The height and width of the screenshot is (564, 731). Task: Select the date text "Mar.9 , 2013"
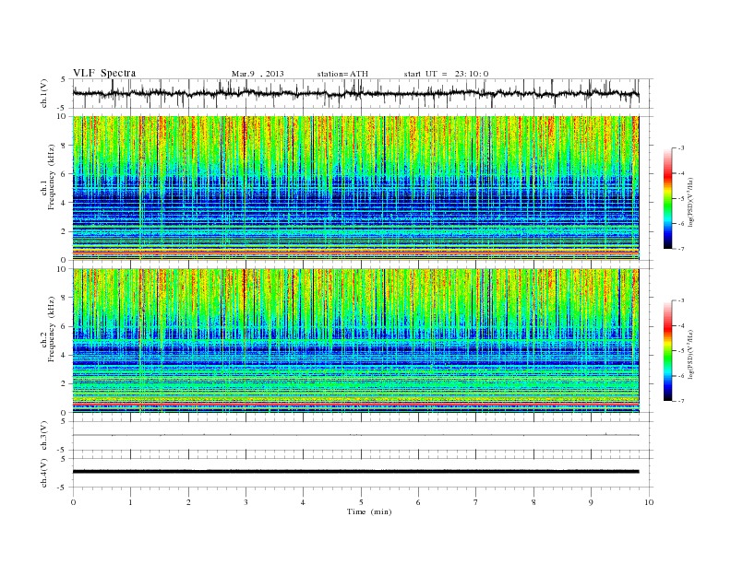point(258,74)
